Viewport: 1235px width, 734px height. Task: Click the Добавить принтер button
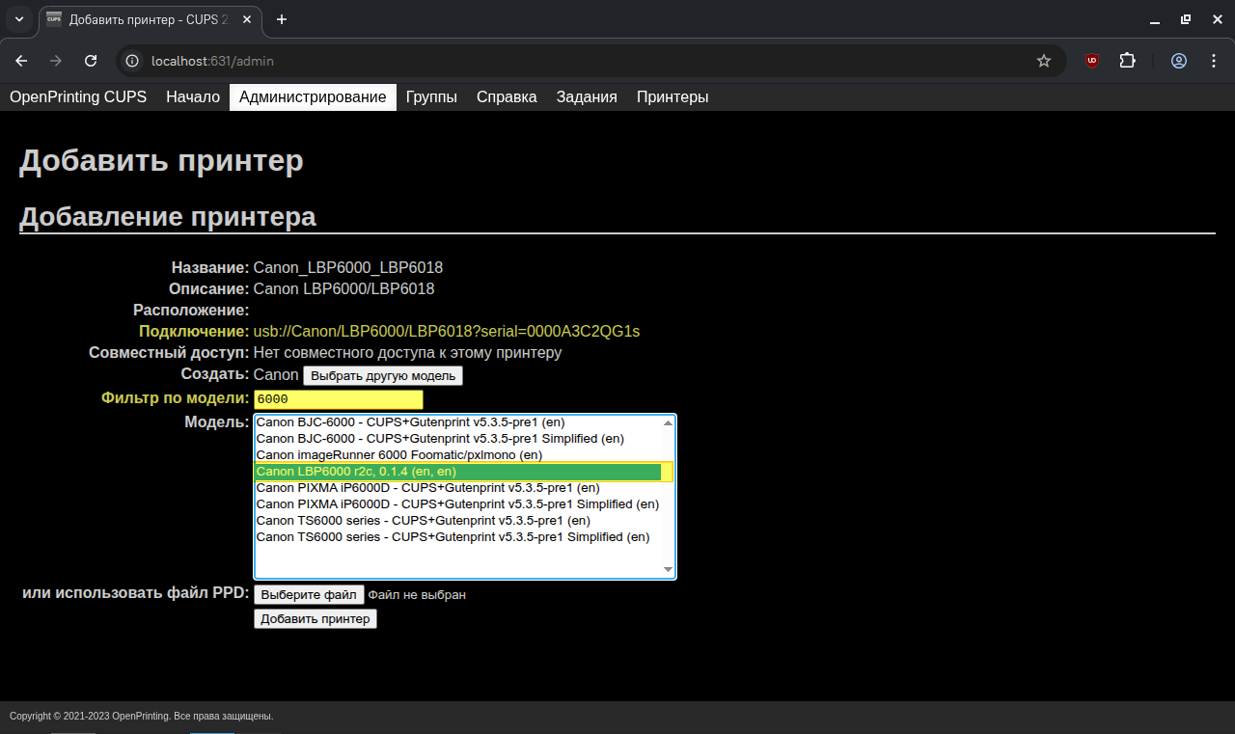point(316,619)
